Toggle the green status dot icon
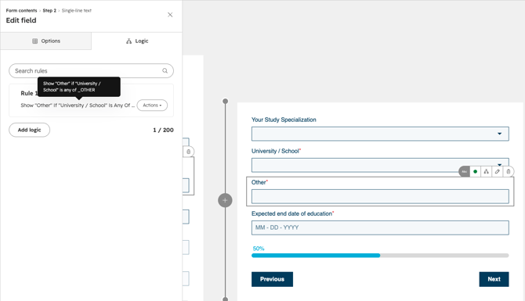The height and width of the screenshot is (301, 525). point(475,172)
